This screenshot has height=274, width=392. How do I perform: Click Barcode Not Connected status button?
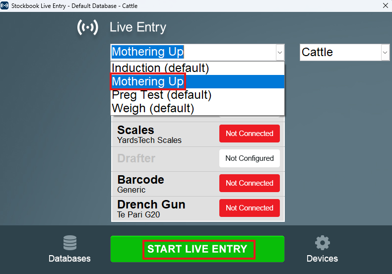(249, 183)
